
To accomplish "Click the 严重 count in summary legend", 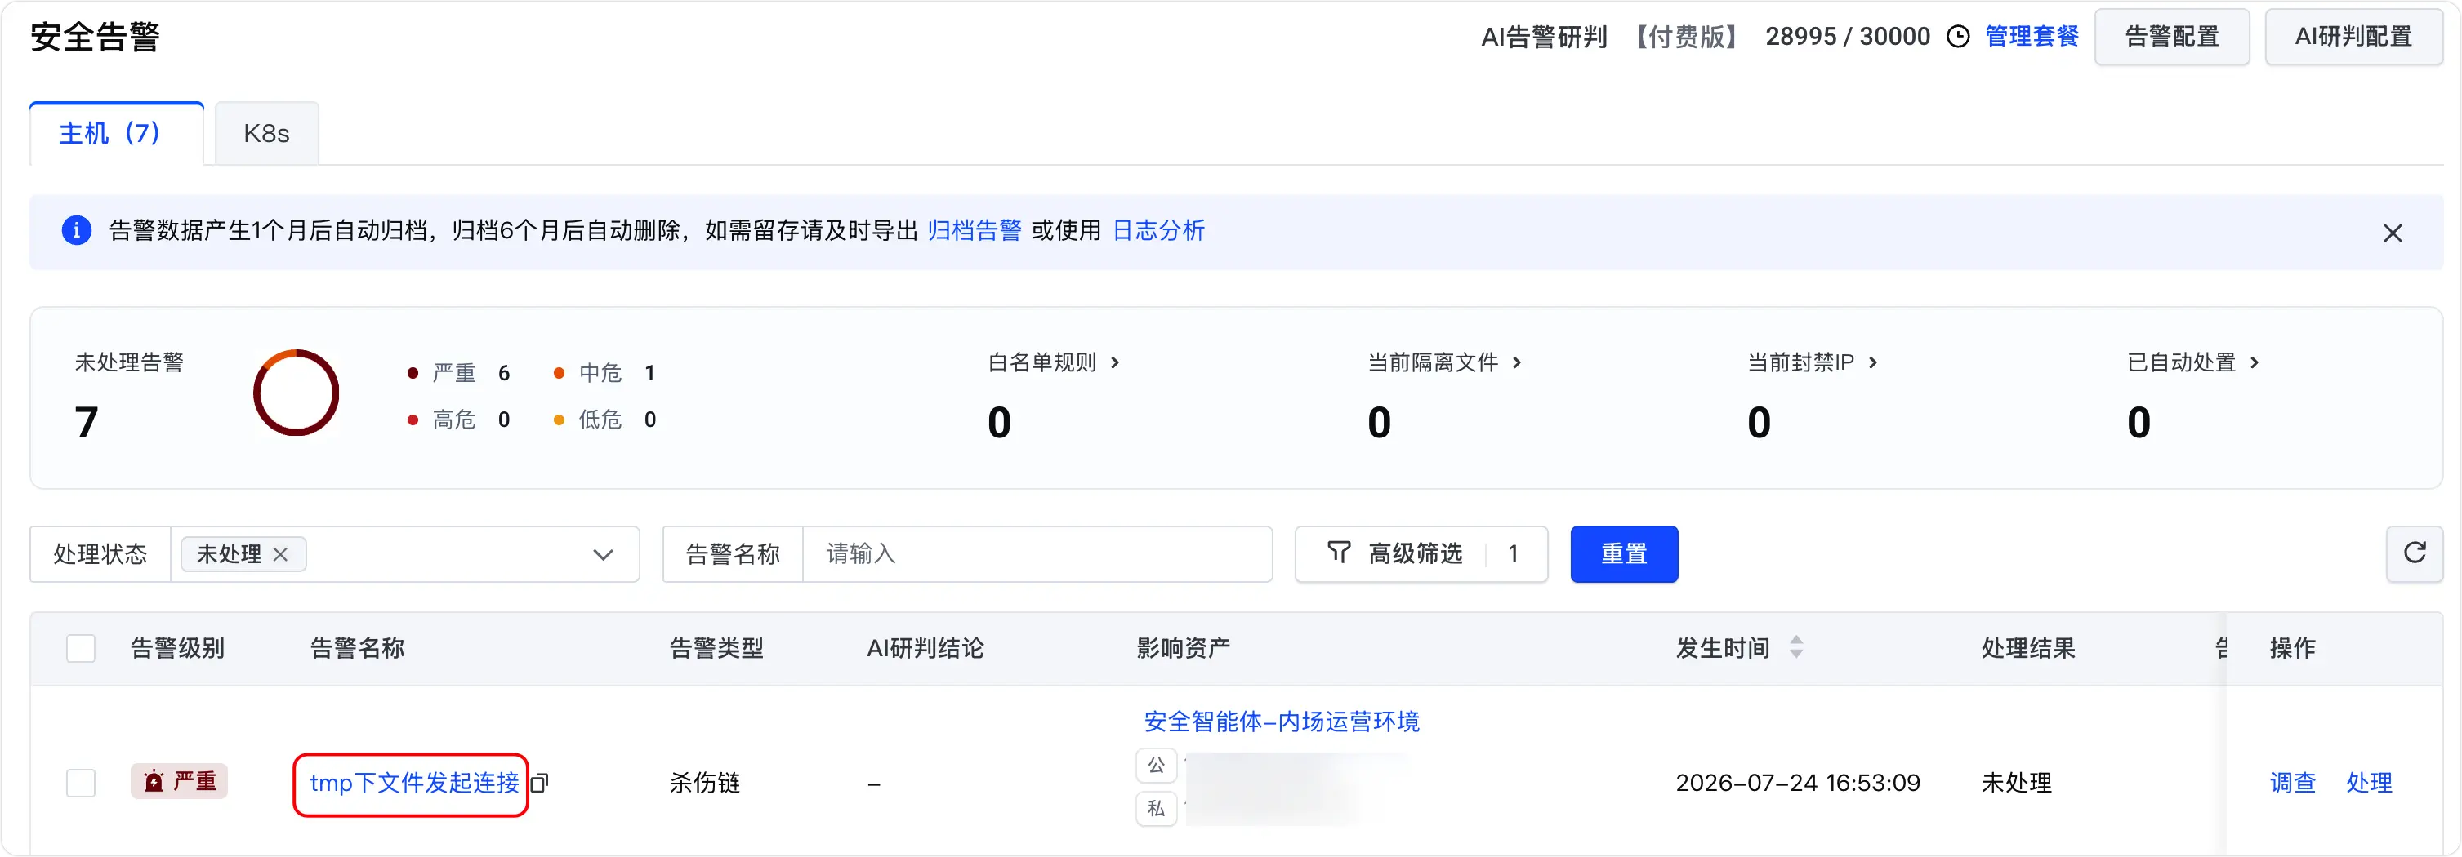I will (504, 373).
